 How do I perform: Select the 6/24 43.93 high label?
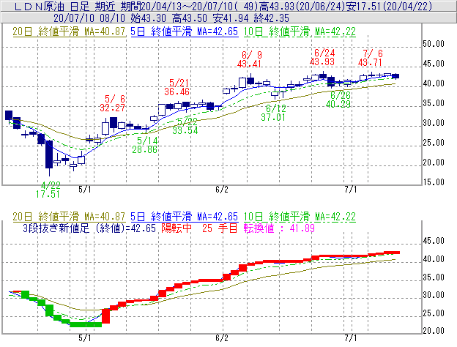[x=322, y=57]
